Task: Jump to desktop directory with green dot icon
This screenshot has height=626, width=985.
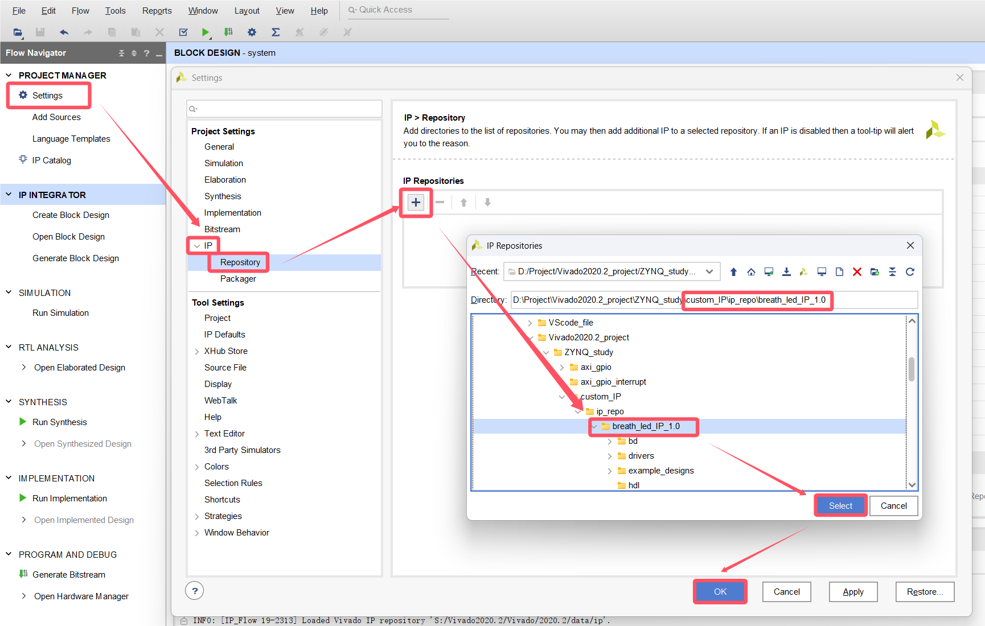Action: coord(769,272)
